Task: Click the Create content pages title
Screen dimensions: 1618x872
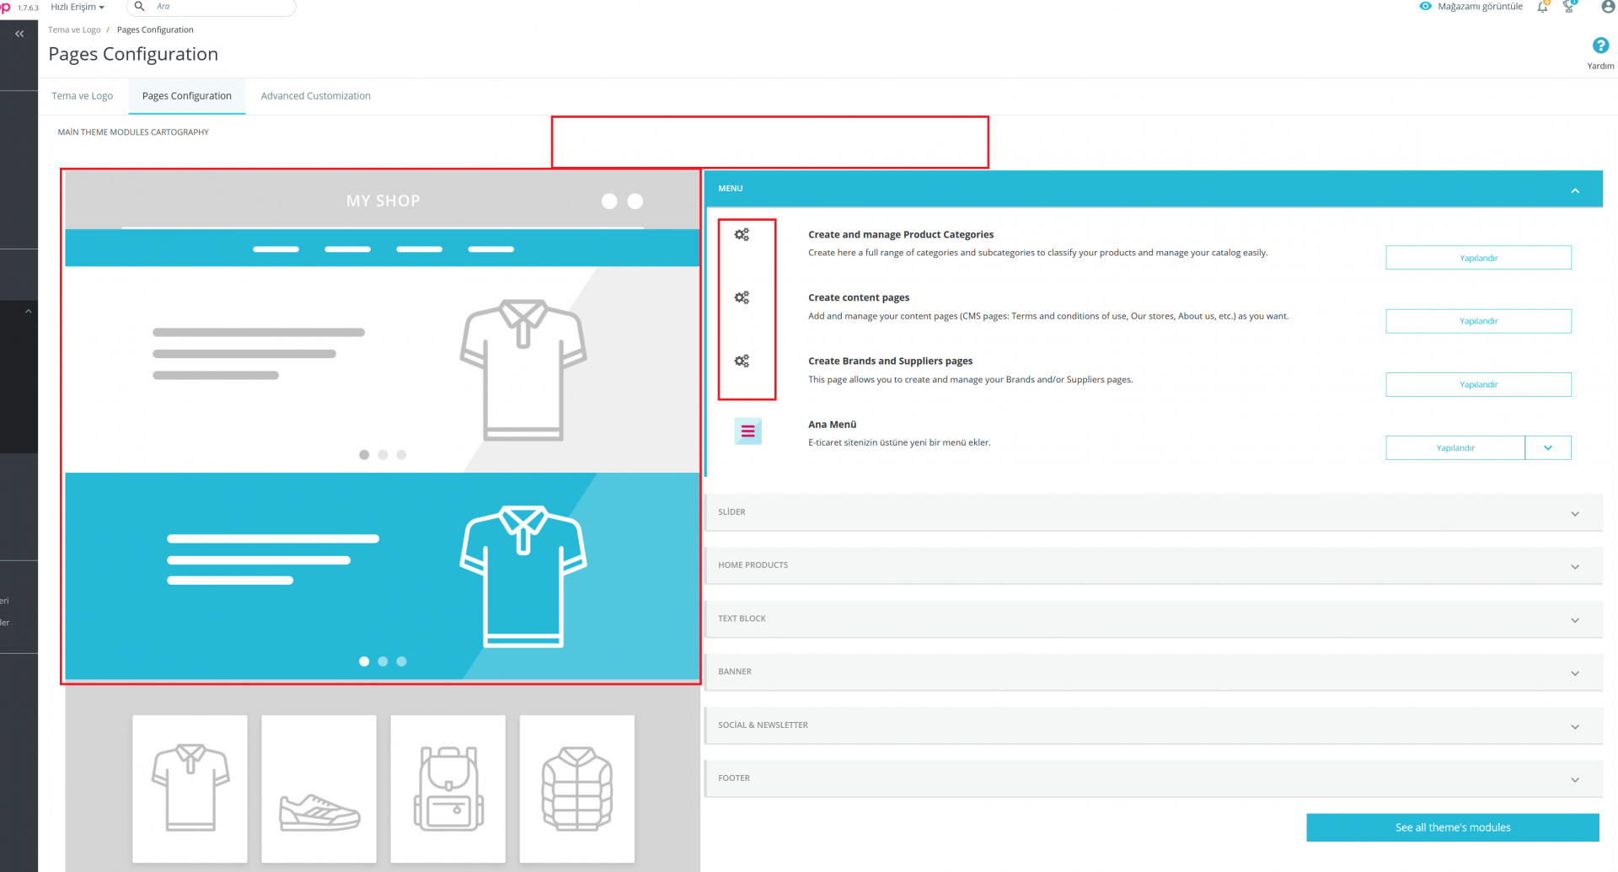Action: coord(859,298)
